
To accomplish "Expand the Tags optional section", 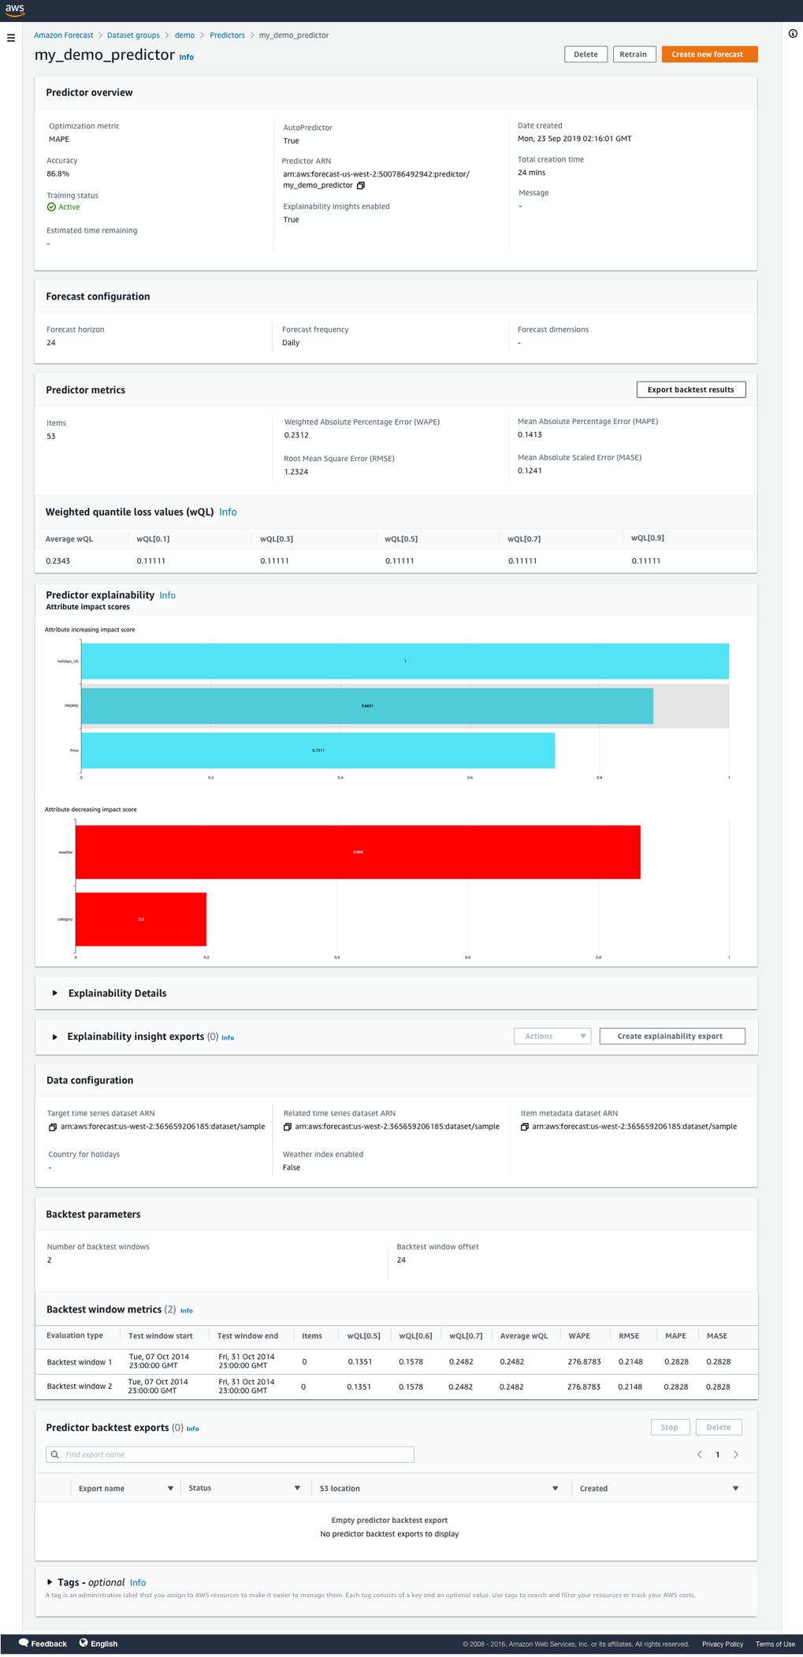I will coord(50,1582).
